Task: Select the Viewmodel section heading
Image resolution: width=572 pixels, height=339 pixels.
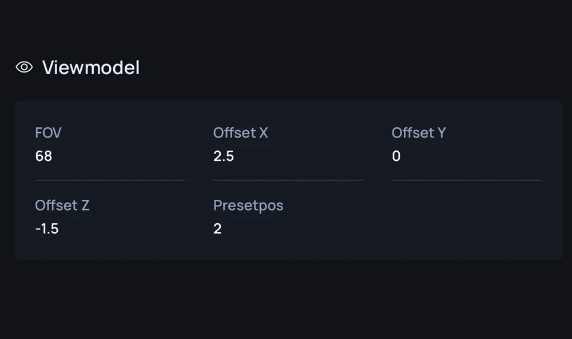Action: (91, 68)
